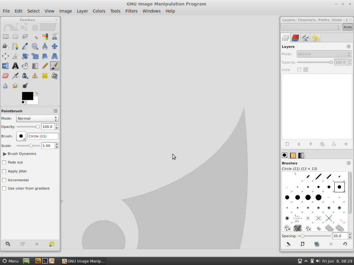Switch to the Channels tab
The height and width of the screenshot is (265, 354).
tap(295, 38)
